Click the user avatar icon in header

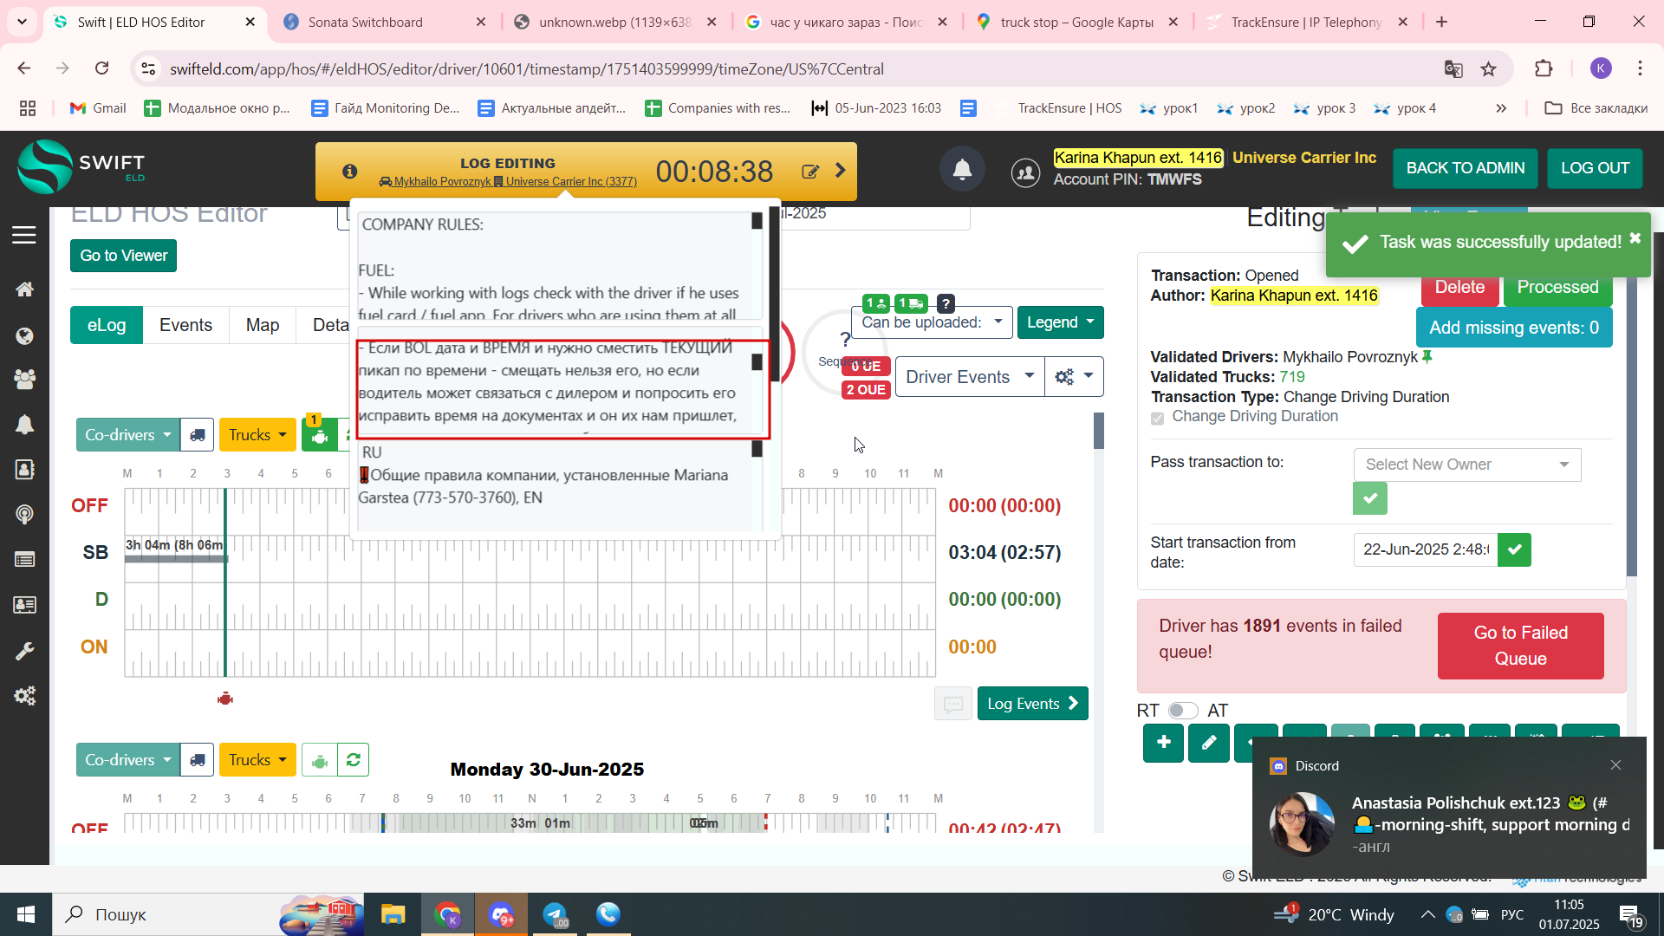pos(1025,172)
